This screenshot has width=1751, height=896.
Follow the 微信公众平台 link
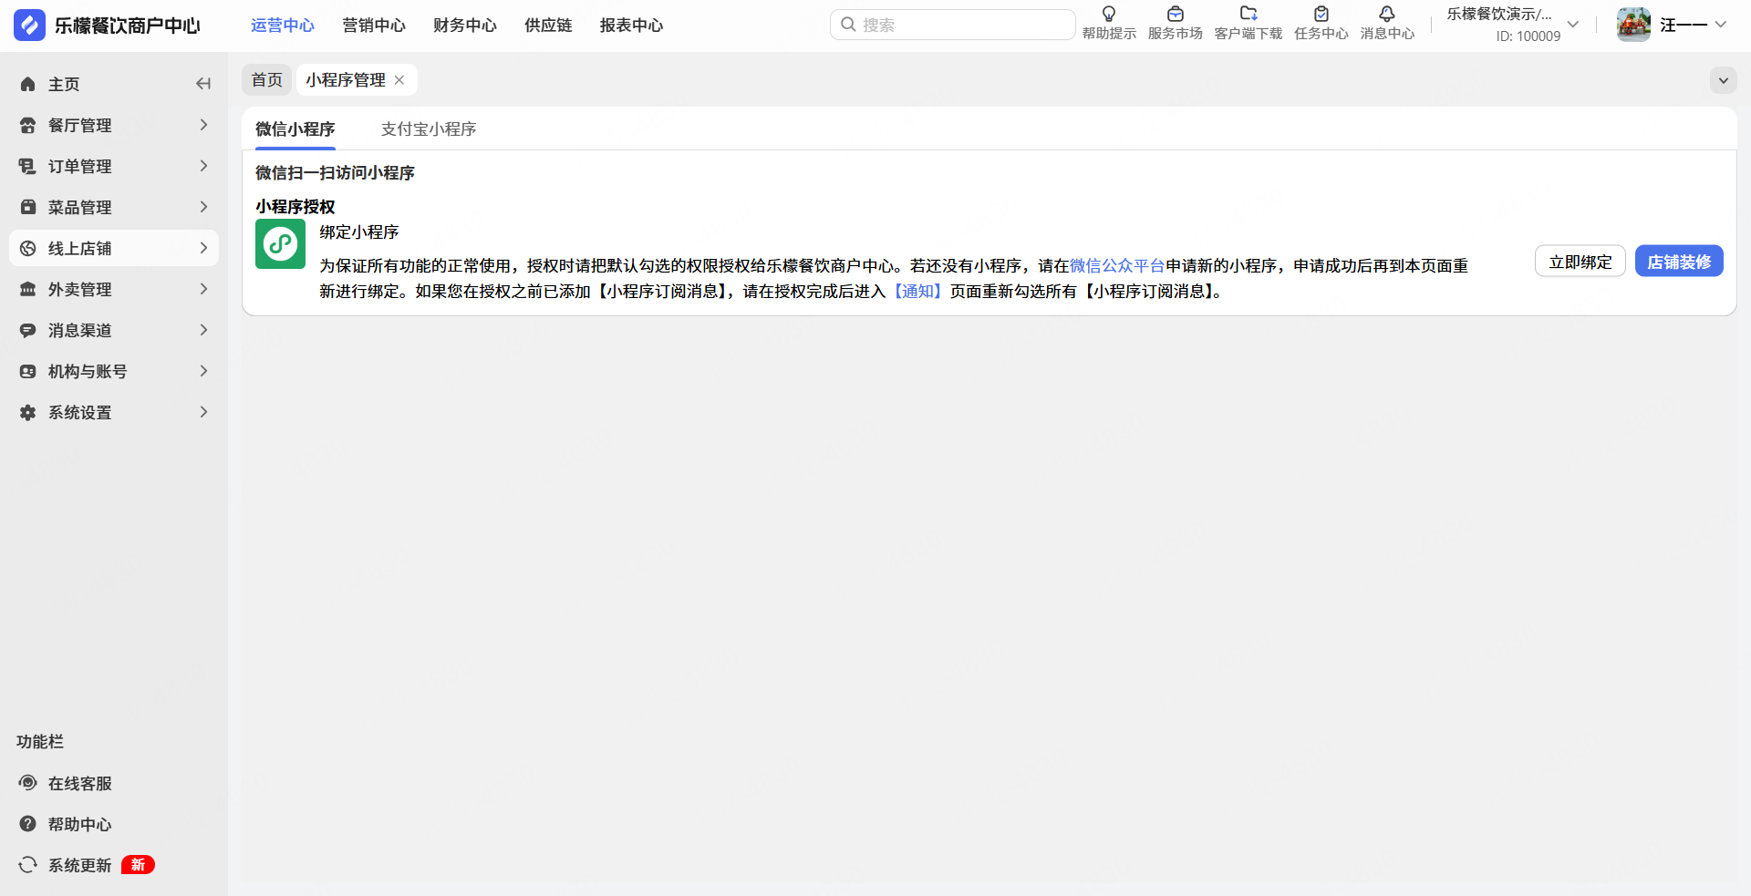point(1117,266)
